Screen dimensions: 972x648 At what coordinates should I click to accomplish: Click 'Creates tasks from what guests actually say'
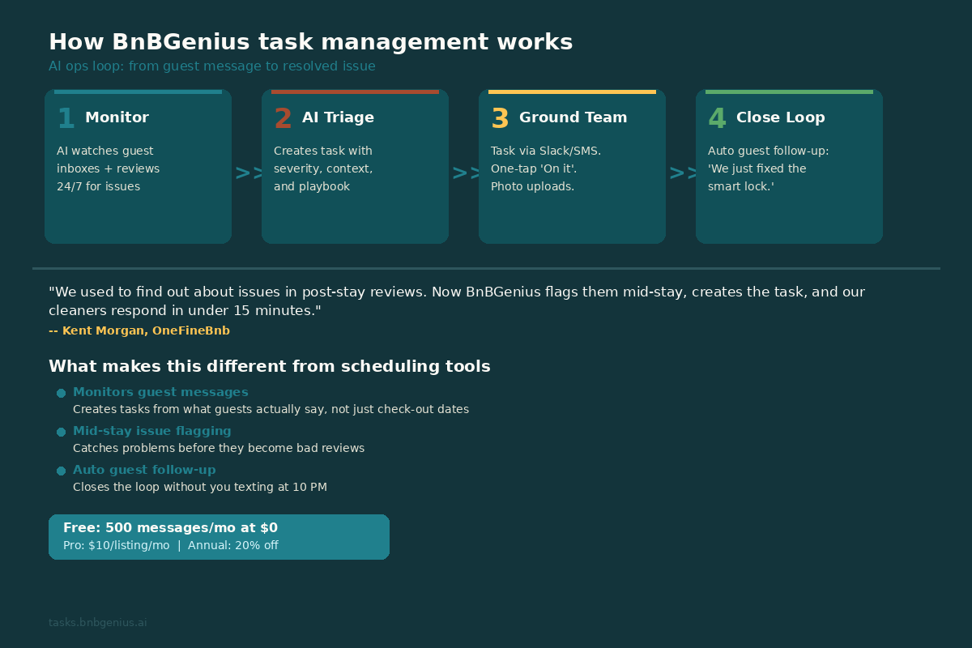click(x=271, y=409)
